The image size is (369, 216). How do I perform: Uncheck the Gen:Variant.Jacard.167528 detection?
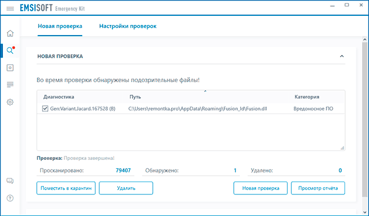pos(45,109)
